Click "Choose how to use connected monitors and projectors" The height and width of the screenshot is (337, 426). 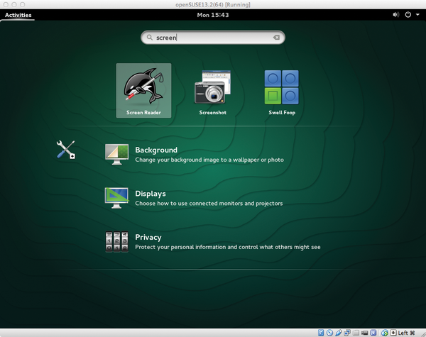coord(209,204)
